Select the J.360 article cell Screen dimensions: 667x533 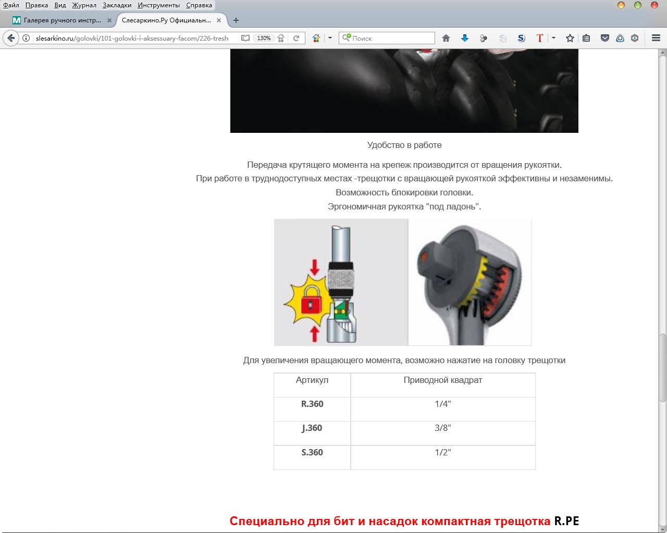coord(312,433)
